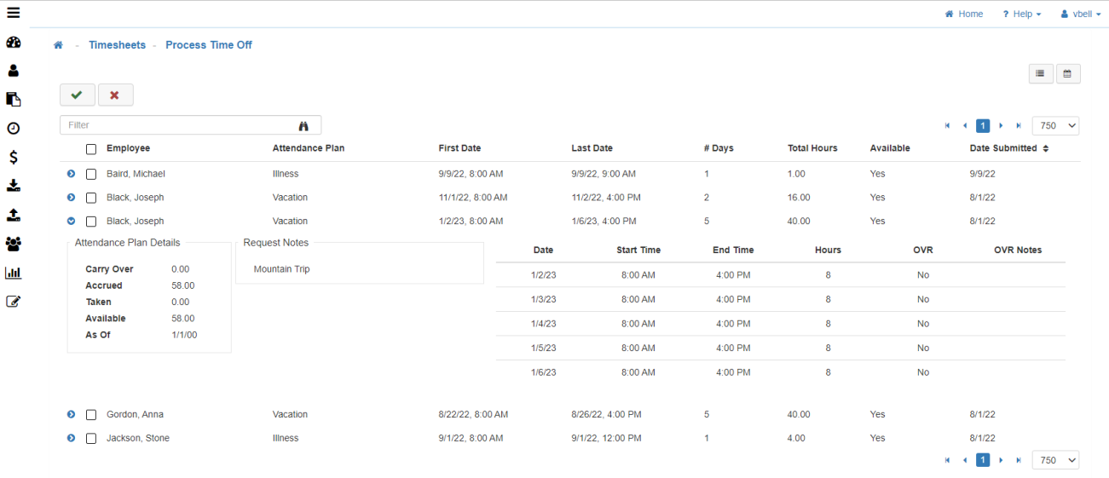
Task: Open the dollar sign payroll icon
Action: 14,158
